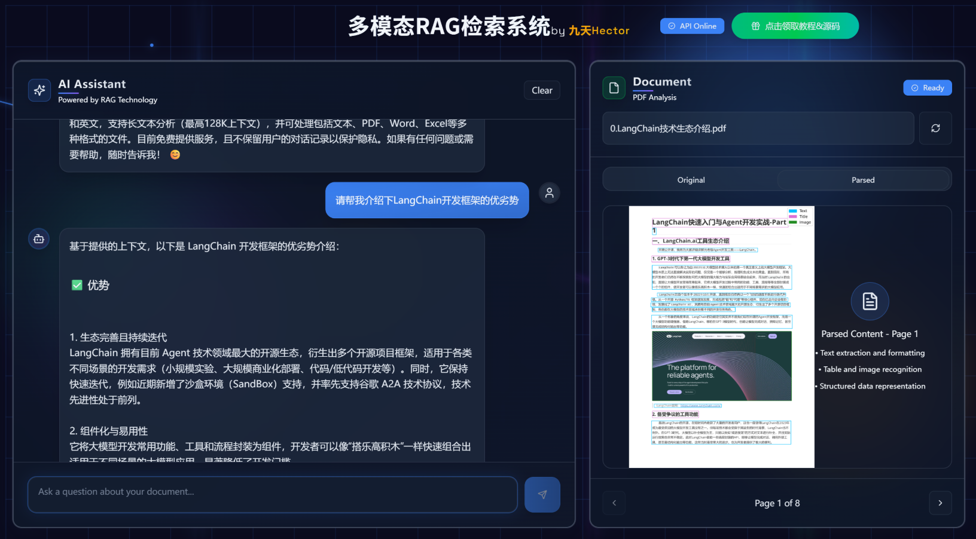Image resolution: width=976 pixels, height=539 pixels.
Task: Click the 'PDF Analysis' subtitle
Action: (654, 97)
